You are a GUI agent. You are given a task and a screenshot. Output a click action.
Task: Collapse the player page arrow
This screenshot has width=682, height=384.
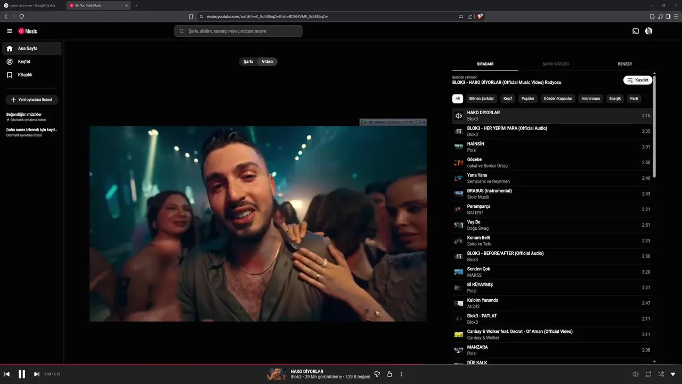[673, 374]
